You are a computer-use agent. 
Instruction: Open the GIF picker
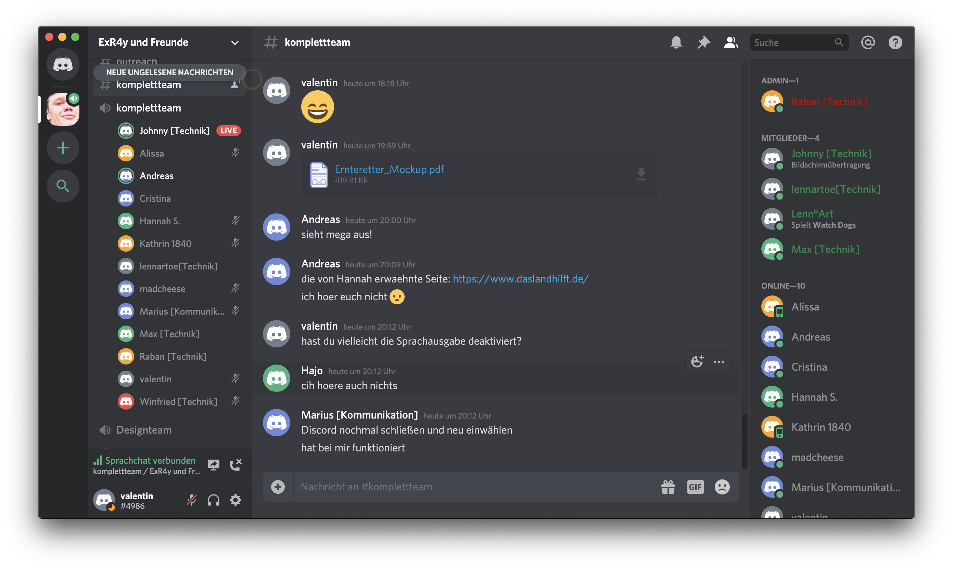(x=695, y=487)
